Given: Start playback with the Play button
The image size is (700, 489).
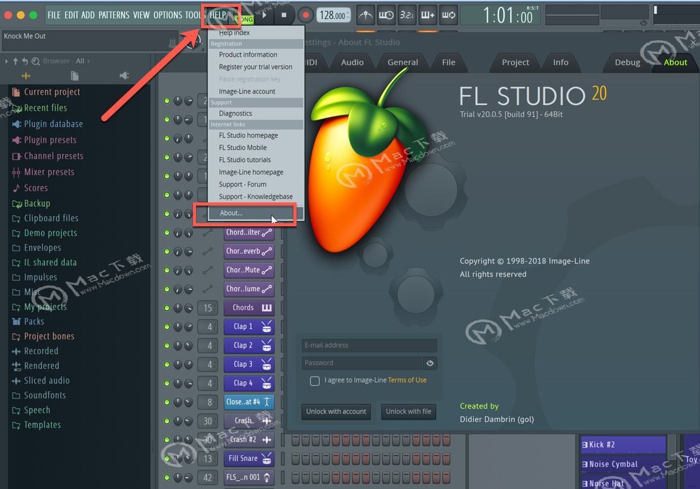Looking at the screenshot, I should (x=265, y=15).
